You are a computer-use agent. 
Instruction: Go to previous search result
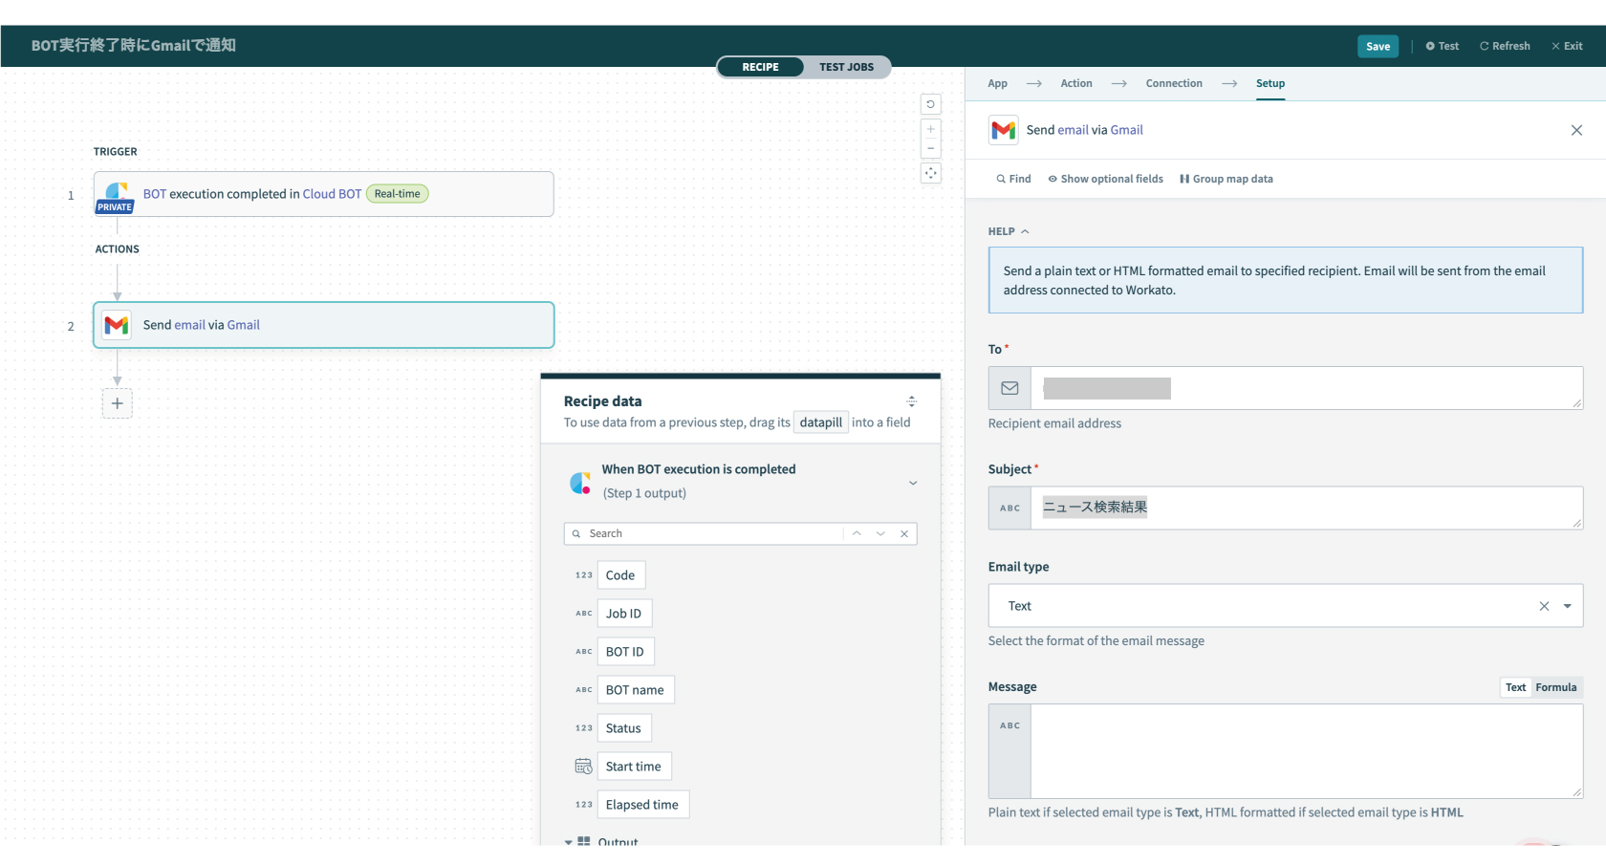[857, 533]
